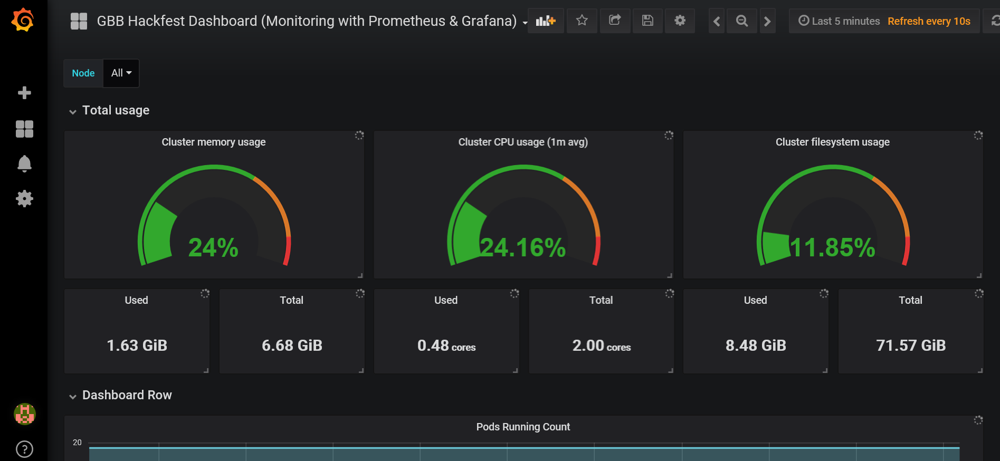The image size is (1000, 461).
Task: Open Cluster memory usage panel title menu
Action: point(214,142)
